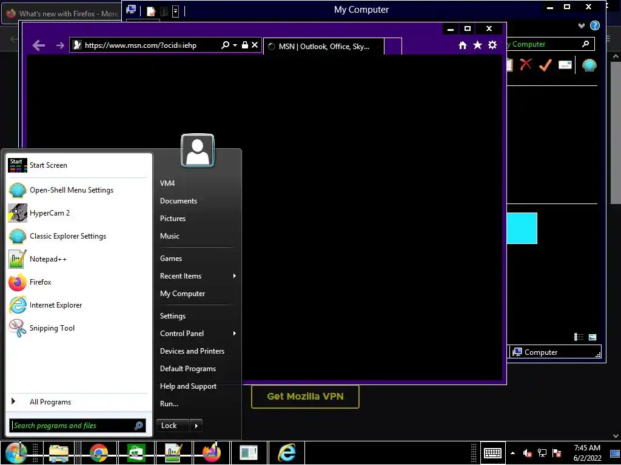621x465 pixels.
Task: Expand the Recent Items submenu
Action: (x=197, y=276)
